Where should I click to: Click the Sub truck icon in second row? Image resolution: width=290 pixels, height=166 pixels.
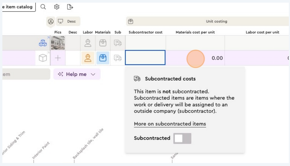click(118, 58)
